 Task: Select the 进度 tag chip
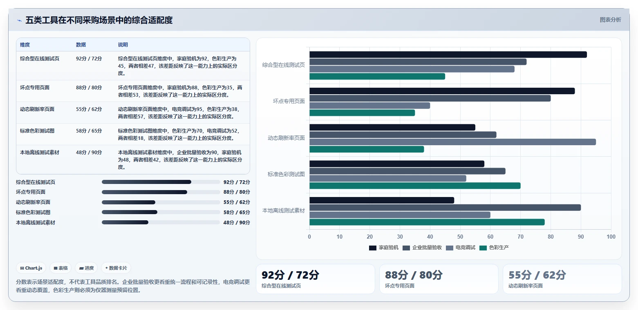coord(86,268)
